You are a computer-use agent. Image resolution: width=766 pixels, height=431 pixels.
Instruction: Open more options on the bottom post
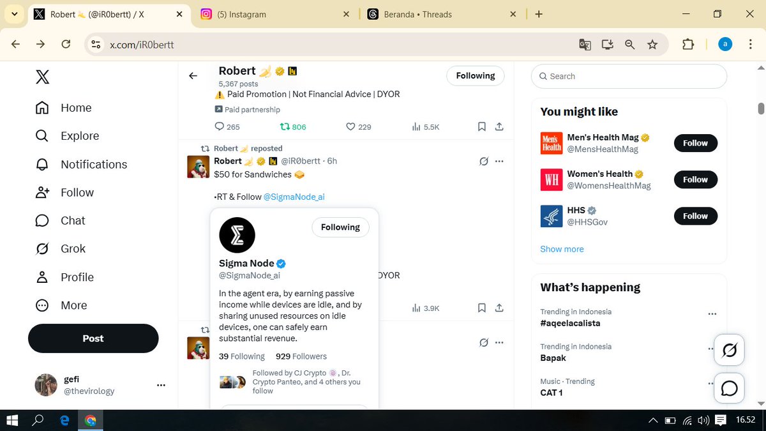[x=499, y=343]
